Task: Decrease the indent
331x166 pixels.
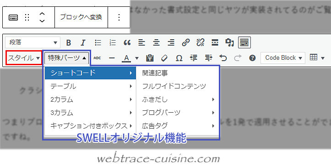Action: click(x=194, y=58)
